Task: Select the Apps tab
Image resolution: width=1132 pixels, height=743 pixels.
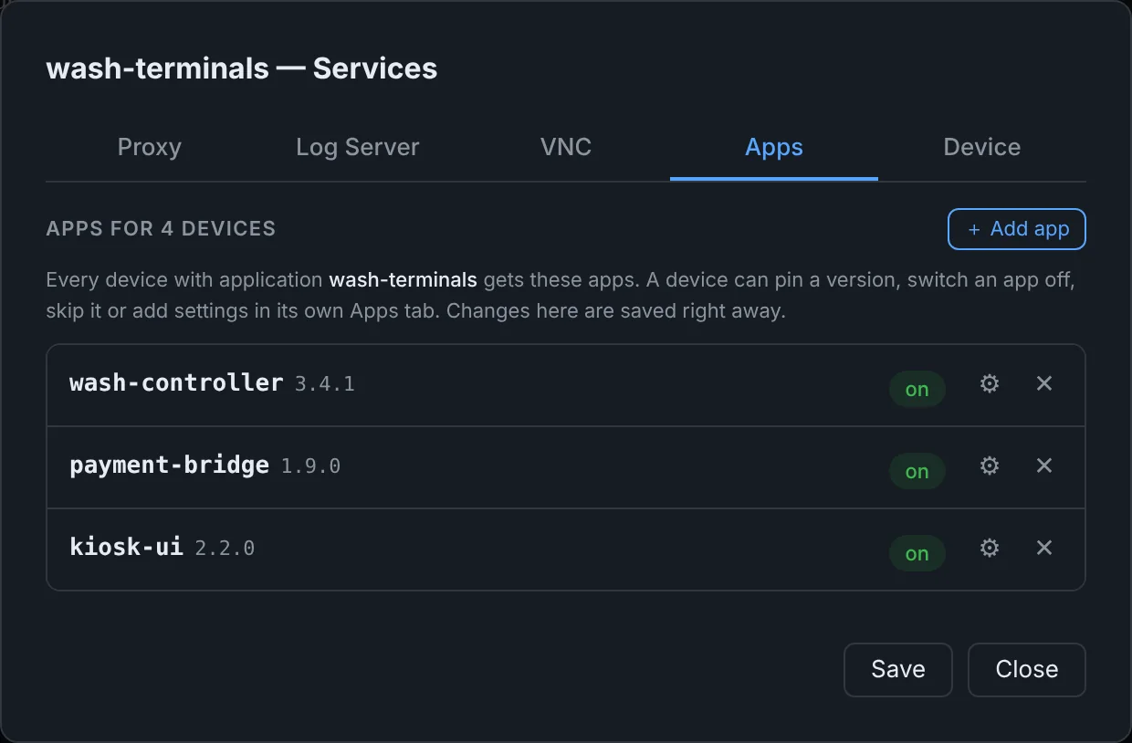Action: [774, 148]
